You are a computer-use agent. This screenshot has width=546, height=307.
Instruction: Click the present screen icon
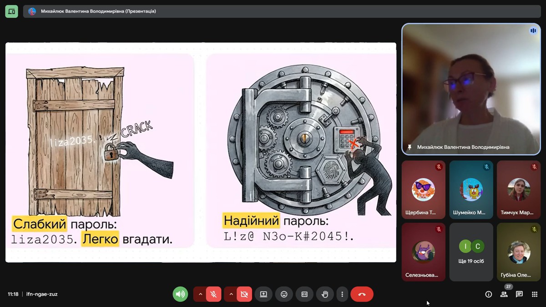(263, 294)
